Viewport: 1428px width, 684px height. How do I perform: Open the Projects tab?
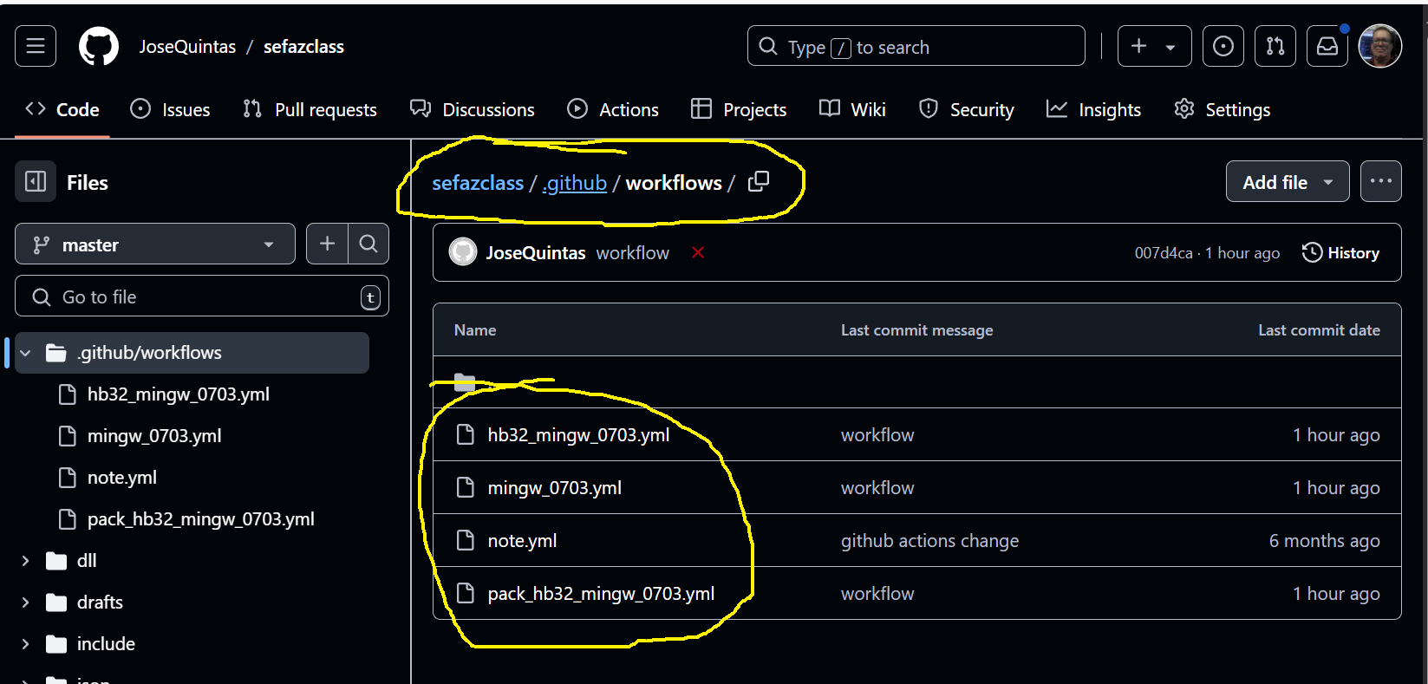tap(739, 109)
